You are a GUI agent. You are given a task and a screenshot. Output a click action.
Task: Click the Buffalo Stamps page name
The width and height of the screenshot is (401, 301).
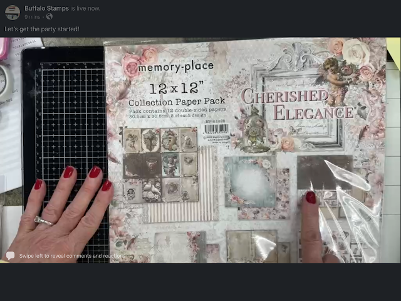coord(46,8)
